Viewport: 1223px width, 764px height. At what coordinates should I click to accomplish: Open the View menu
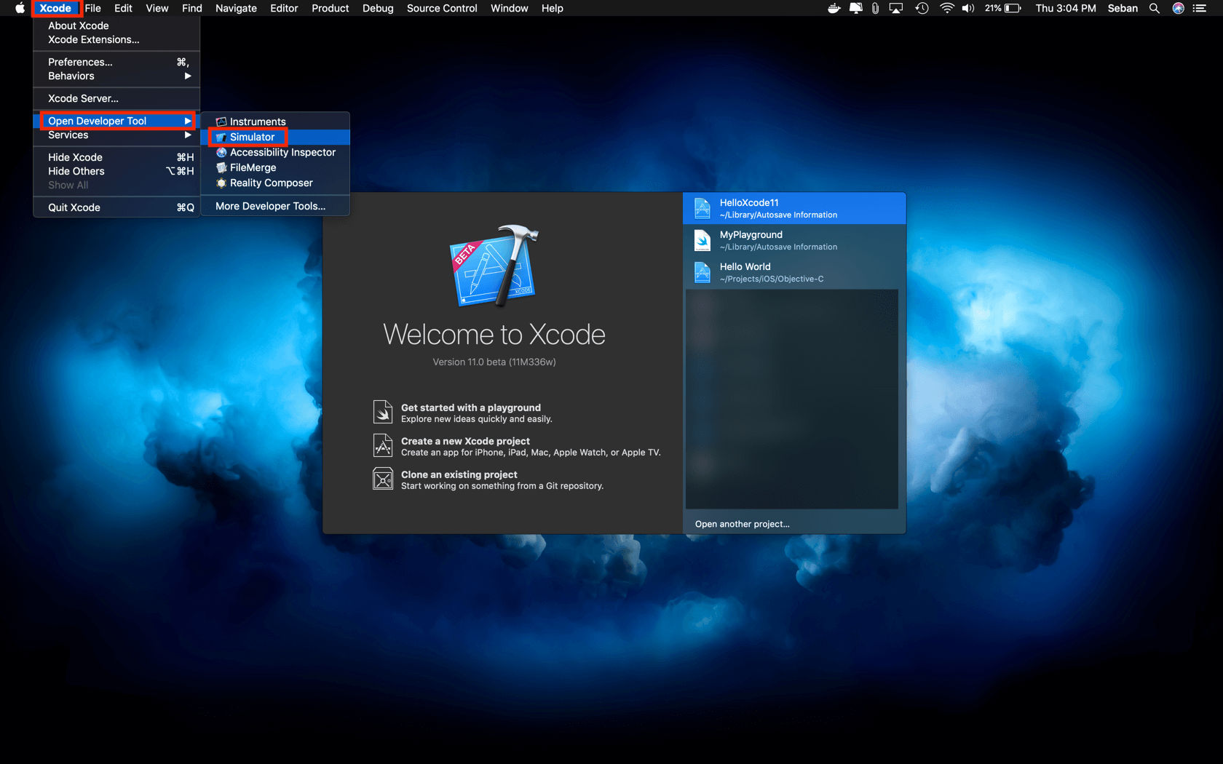(x=157, y=8)
